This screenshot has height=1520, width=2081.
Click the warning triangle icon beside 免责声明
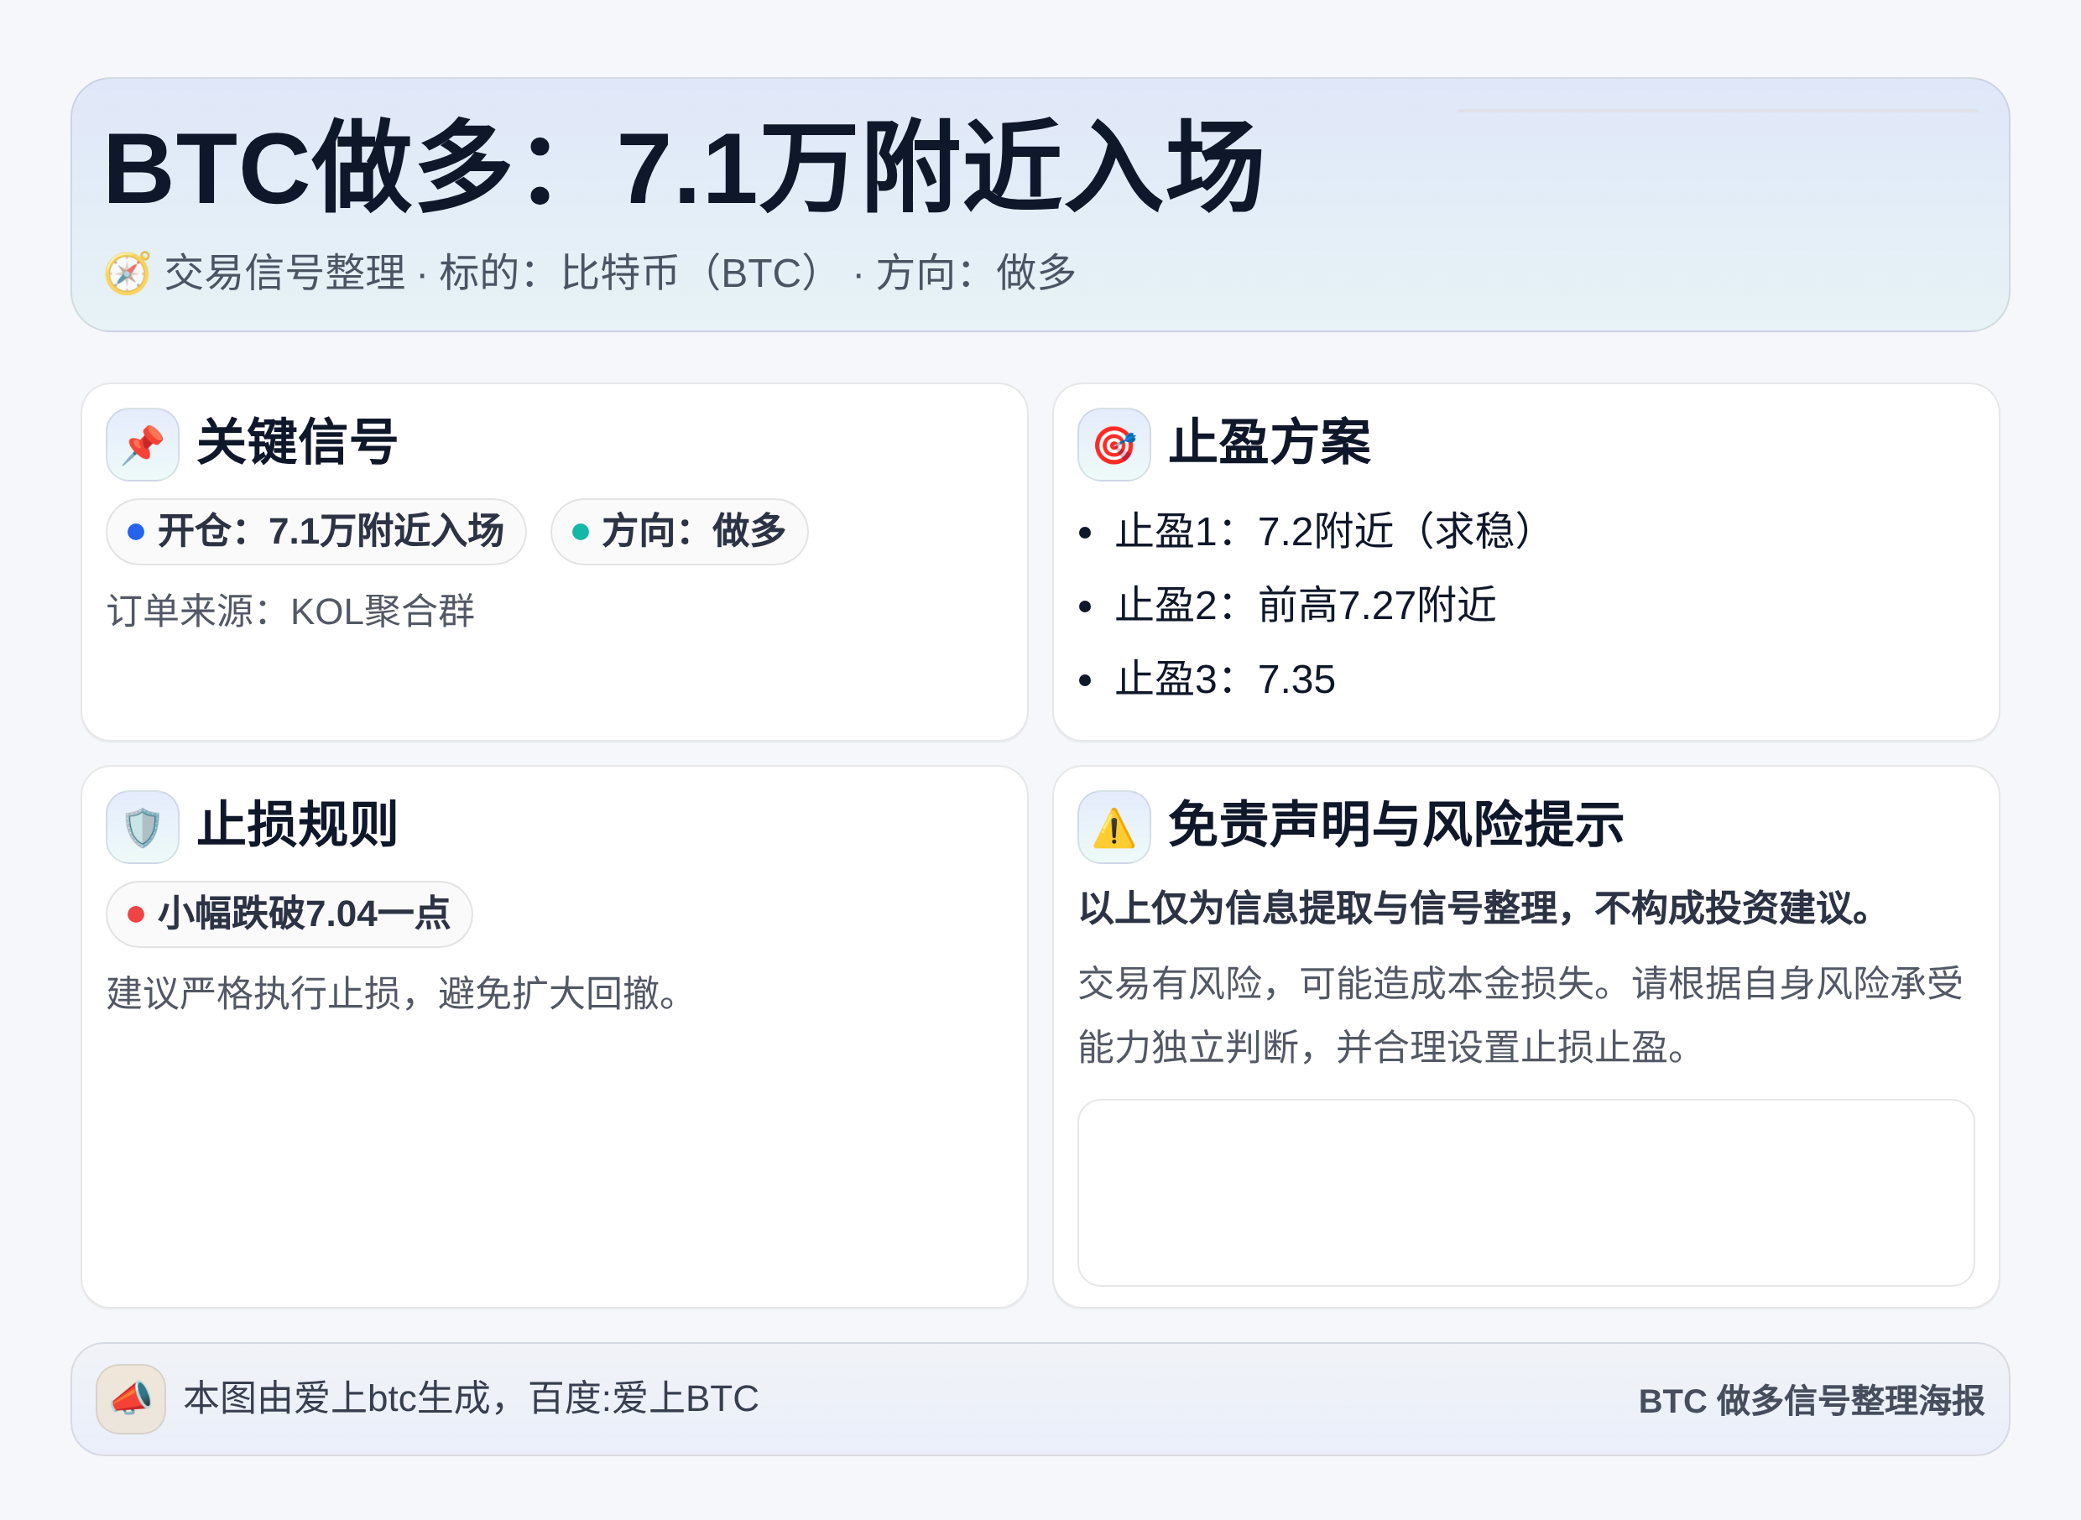pos(1114,827)
